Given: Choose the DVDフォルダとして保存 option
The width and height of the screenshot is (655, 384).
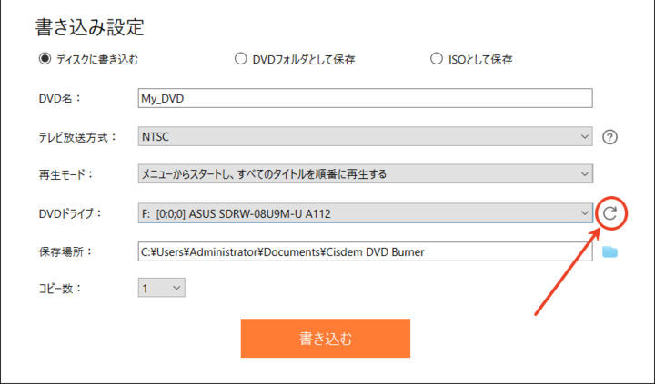Looking at the screenshot, I should coord(241,60).
